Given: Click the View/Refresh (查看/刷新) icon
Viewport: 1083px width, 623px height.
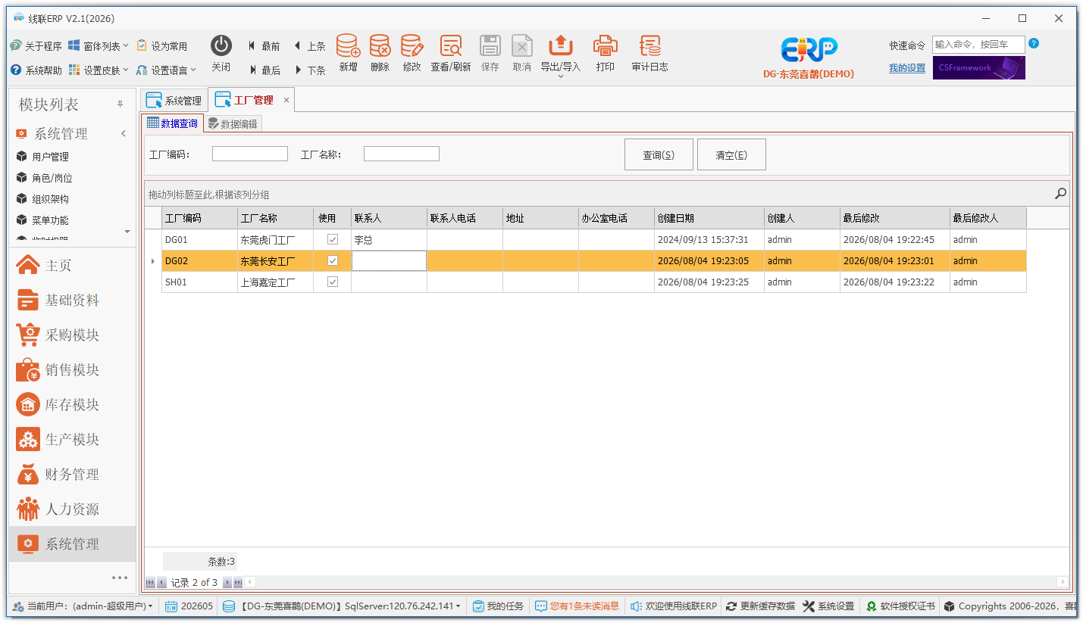Looking at the screenshot, I should 451,46.
